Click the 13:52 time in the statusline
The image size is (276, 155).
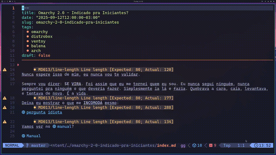pos(265,145)
